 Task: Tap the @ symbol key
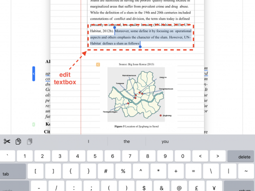(179, 186)
